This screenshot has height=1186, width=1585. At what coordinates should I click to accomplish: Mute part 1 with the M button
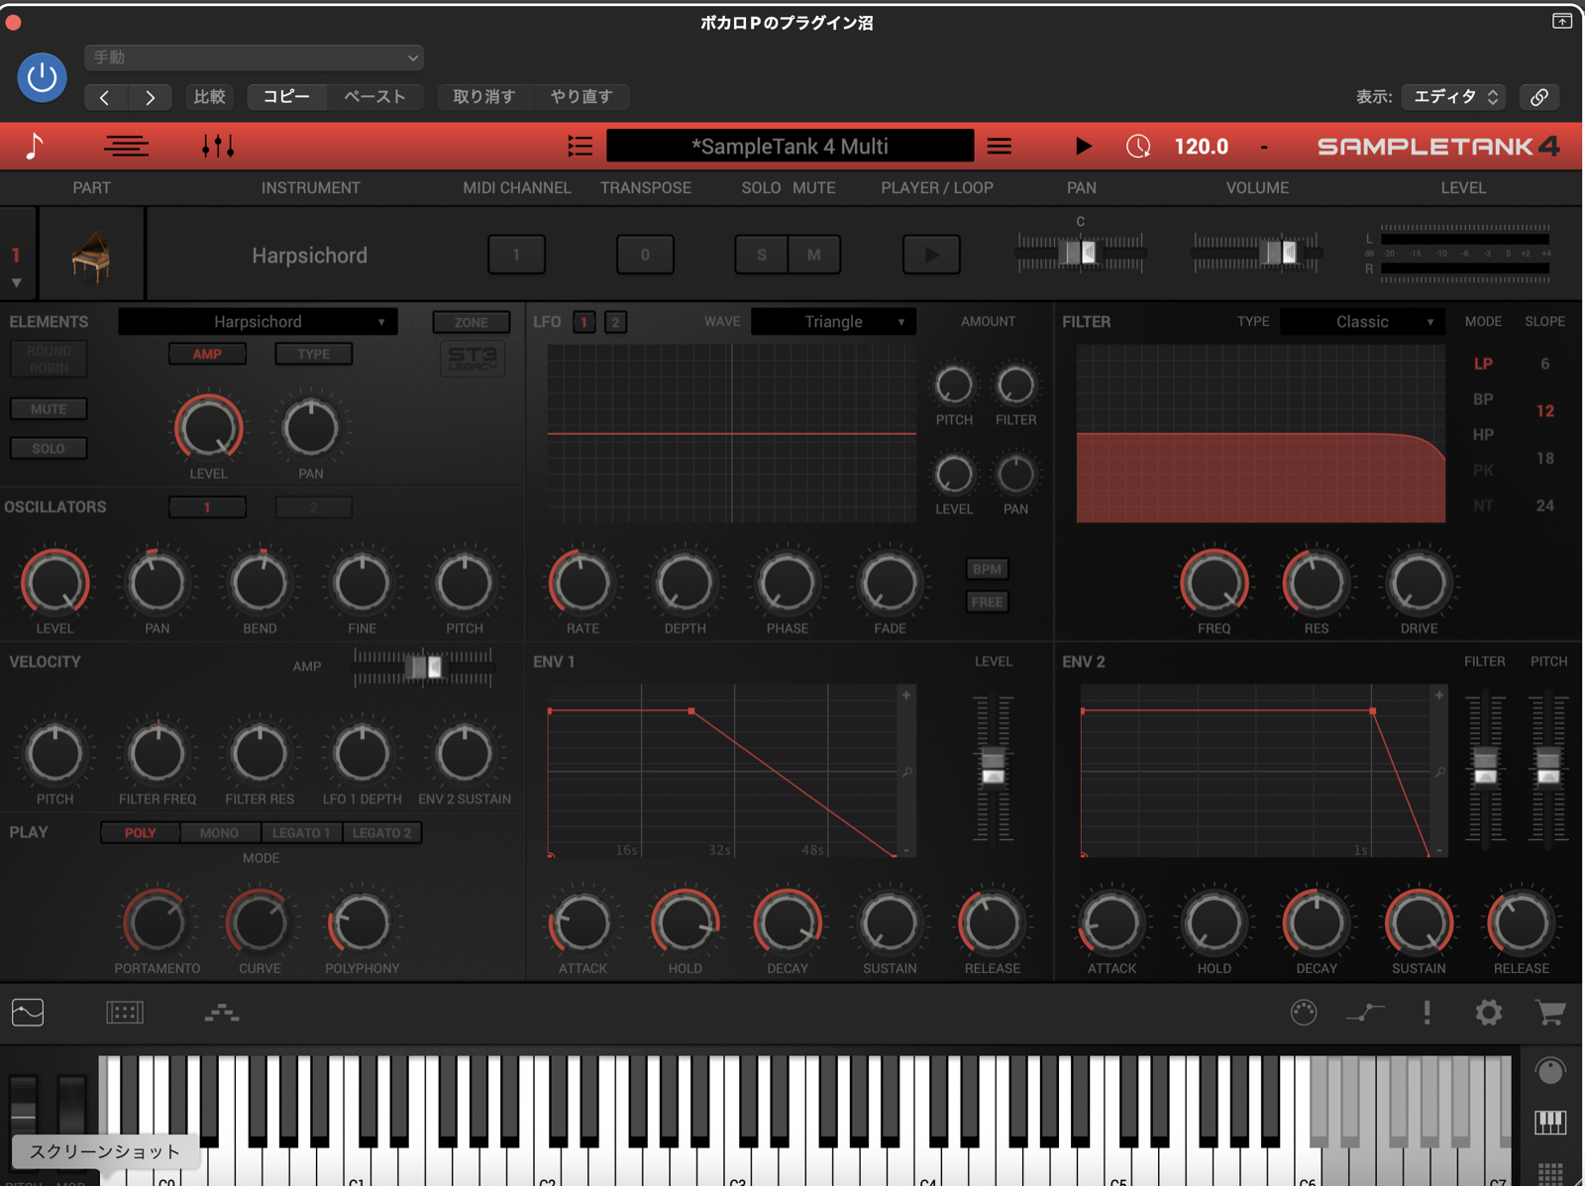[x=814, y=255]
